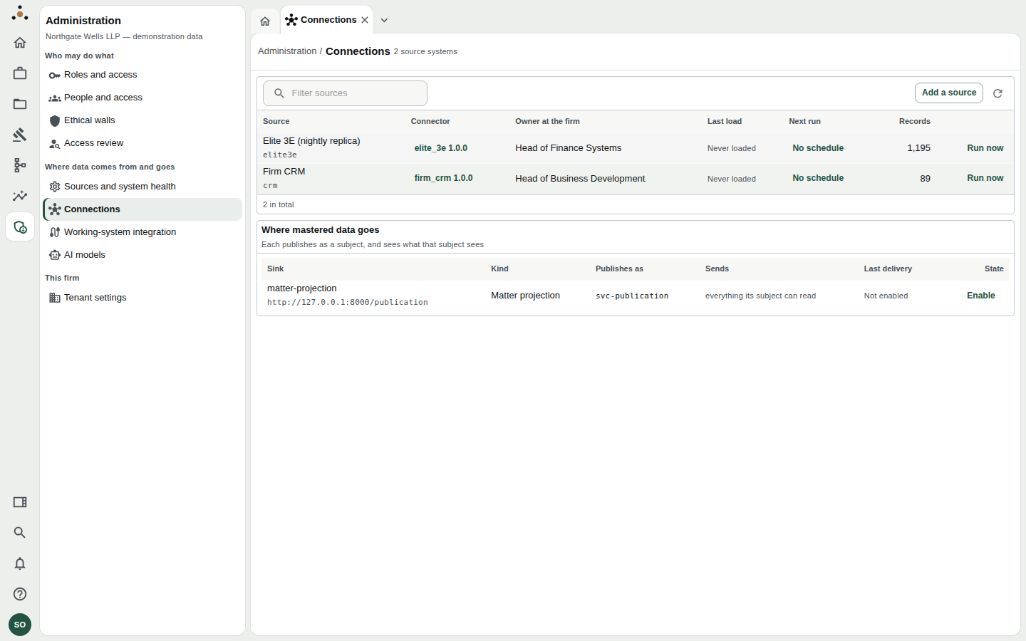Open search from the magnifier rail icon
The width and height of the screenshot is (1026, 641).
(x=20, y=533)
